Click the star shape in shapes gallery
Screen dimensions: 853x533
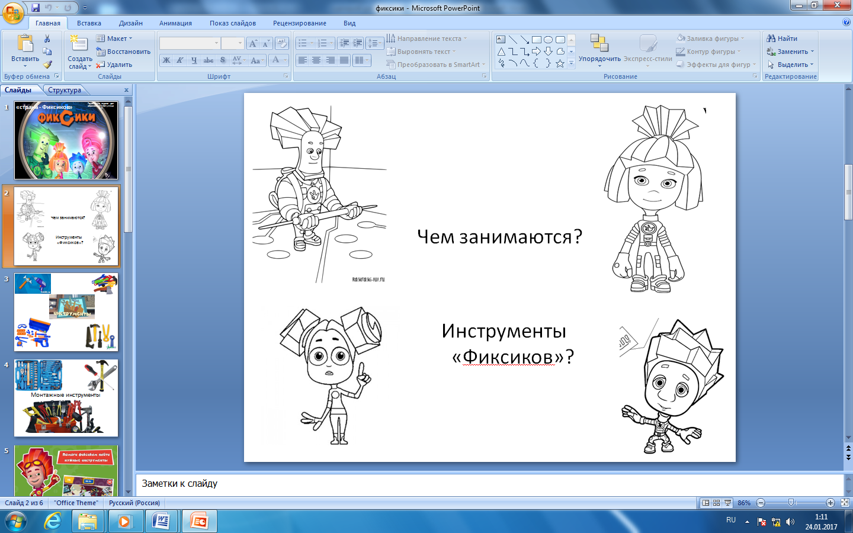tap(560, 63)
